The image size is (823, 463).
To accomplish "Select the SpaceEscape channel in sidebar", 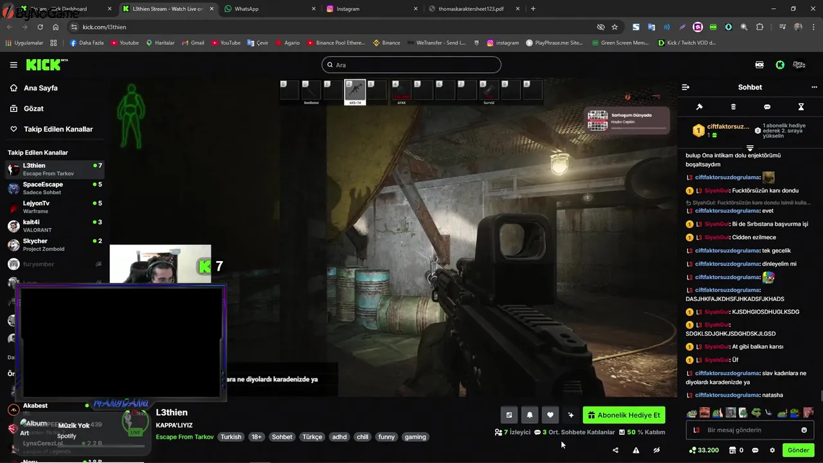I will [x=55, y=188].
